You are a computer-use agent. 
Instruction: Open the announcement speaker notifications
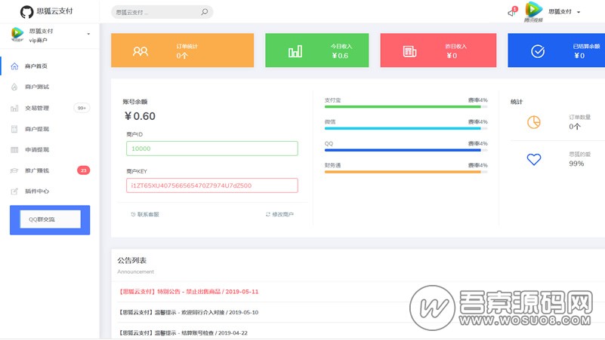tap(511, 12)
